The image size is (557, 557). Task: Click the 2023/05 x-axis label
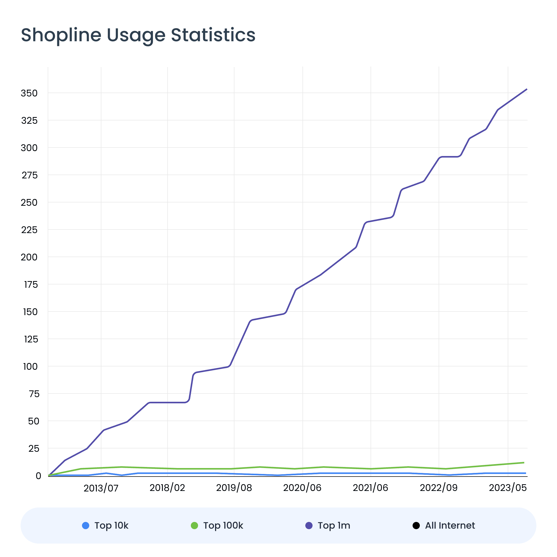coord(508,488)
